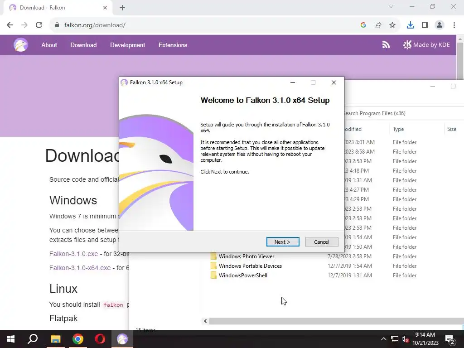Cancel the Falkon 3.1.0 x64 Setup

point(322,242)
